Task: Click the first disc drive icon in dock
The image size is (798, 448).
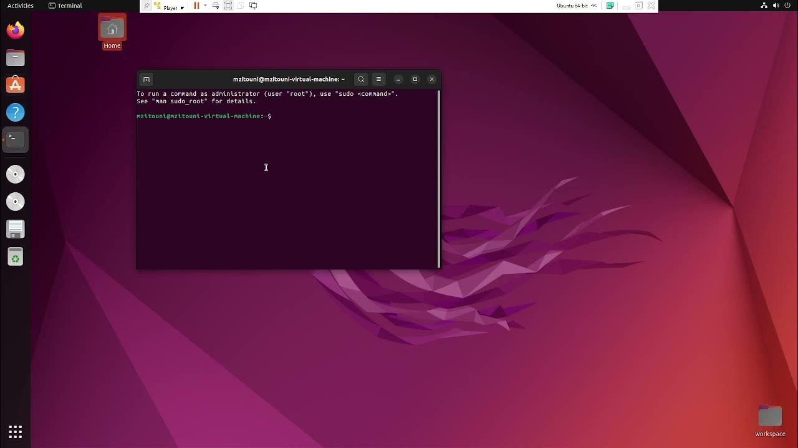Action: click(16, 174)
